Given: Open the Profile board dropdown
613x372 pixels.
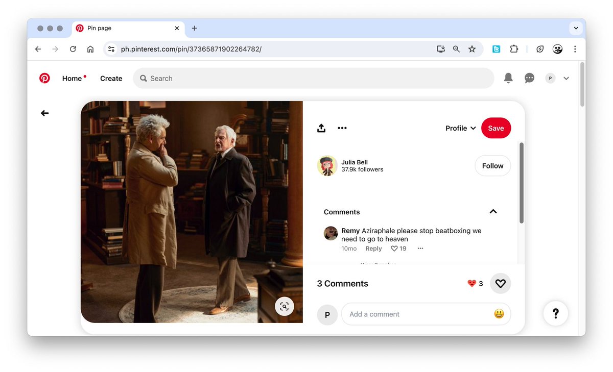Looking at the screenshot, I should [461, 128].
